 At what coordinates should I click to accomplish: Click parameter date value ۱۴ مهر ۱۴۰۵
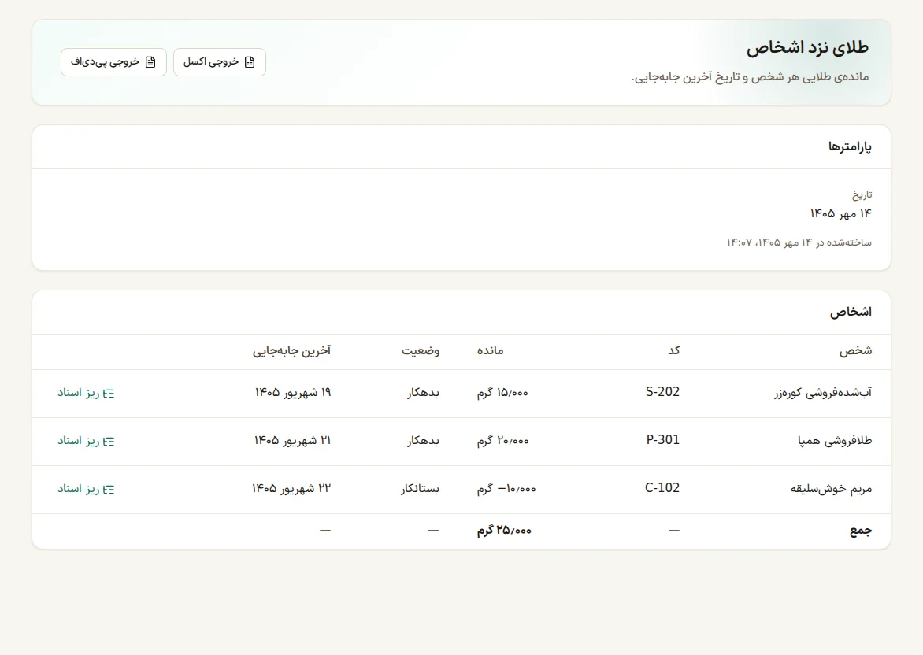coord(840,213)
